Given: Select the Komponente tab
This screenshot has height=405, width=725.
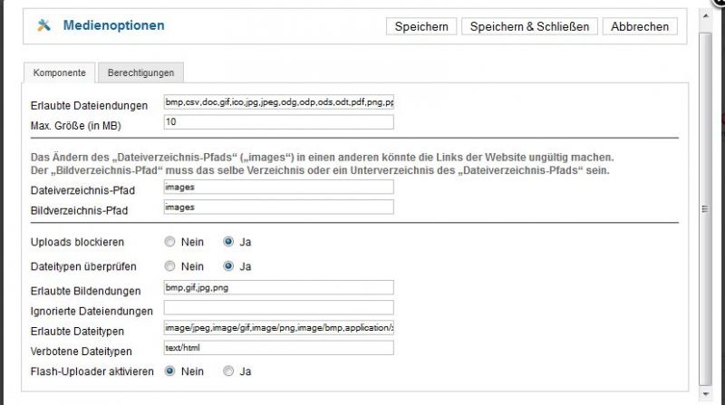Looking at the screenshot, I should pyautogui.click(x=60, y=72).
